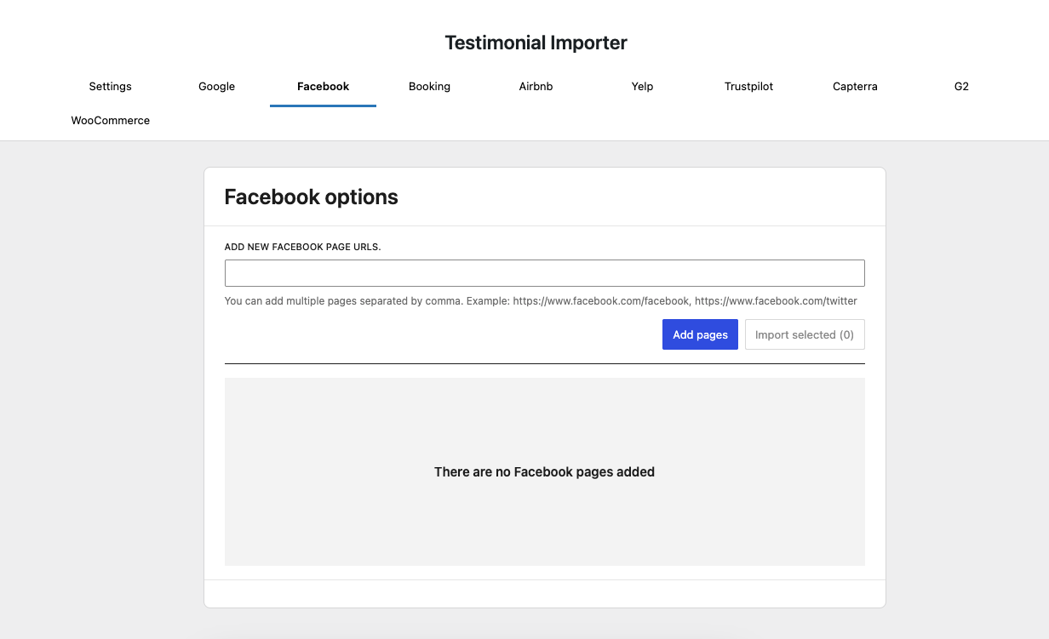Click the example URLs help text
The width and height of the screenshot is (1049, 639).
(541, 300)
